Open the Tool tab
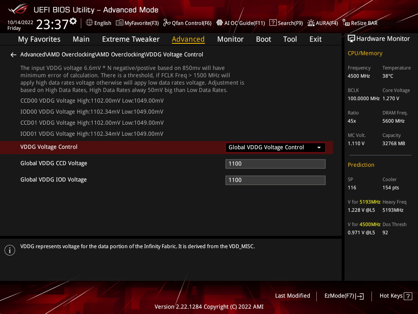This screenshot has height=314, width=418. pos(290,39)
